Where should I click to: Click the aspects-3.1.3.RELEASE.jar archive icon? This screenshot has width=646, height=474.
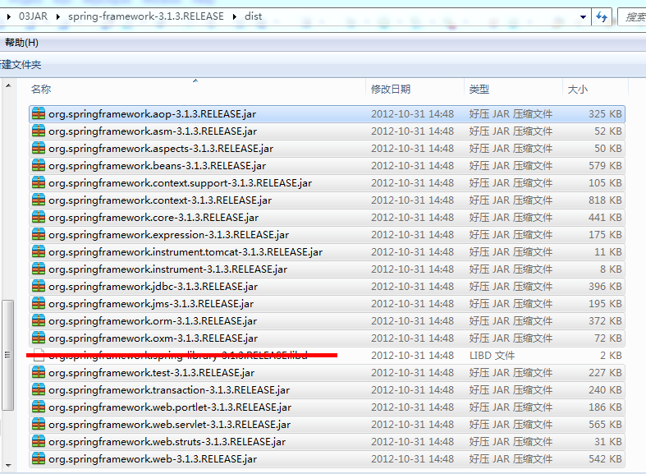pyautogui.click(x=39, y=149)
